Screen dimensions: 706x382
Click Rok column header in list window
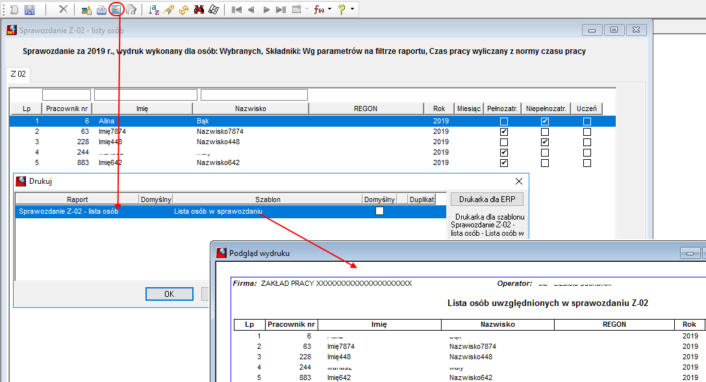[440, 108]
